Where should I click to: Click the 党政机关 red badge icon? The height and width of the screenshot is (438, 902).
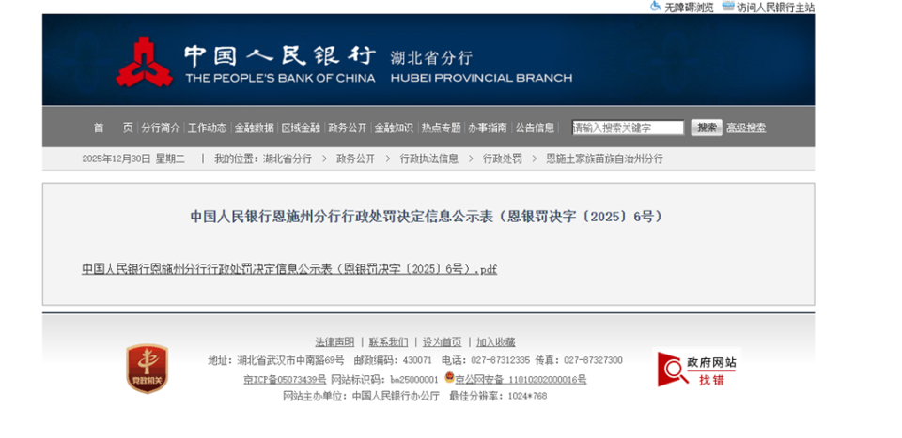(148, 369)
